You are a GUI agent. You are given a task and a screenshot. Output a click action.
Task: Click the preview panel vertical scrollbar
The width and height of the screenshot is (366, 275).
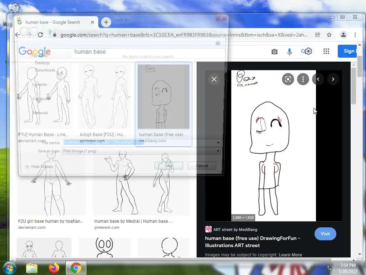353,87
